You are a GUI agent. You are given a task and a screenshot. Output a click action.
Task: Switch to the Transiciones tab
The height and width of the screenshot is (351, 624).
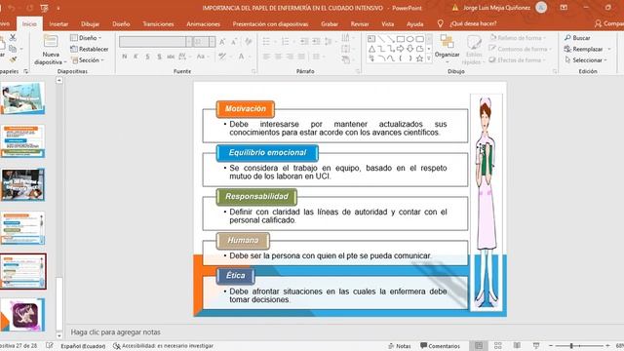(x=158, y=23)
